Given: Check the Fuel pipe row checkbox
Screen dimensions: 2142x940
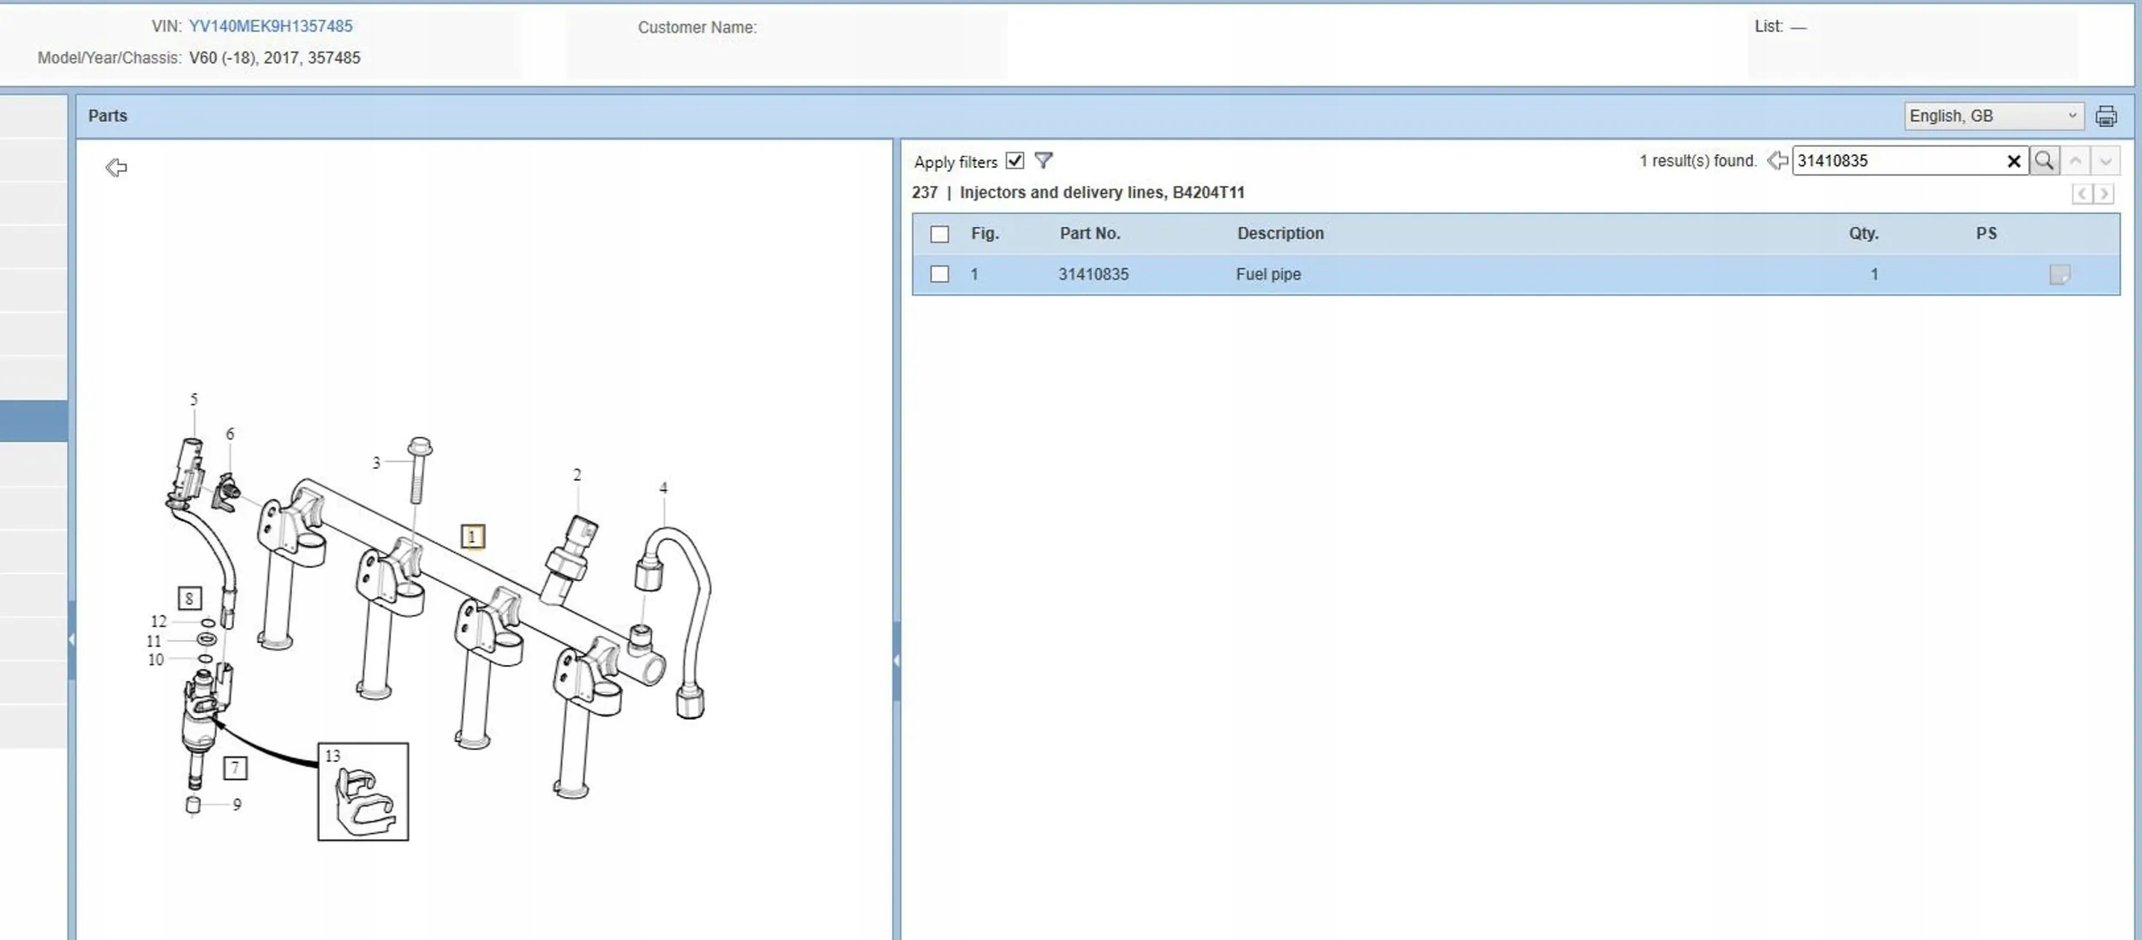Looking at the screenshot, I should (x=940, y=274).
